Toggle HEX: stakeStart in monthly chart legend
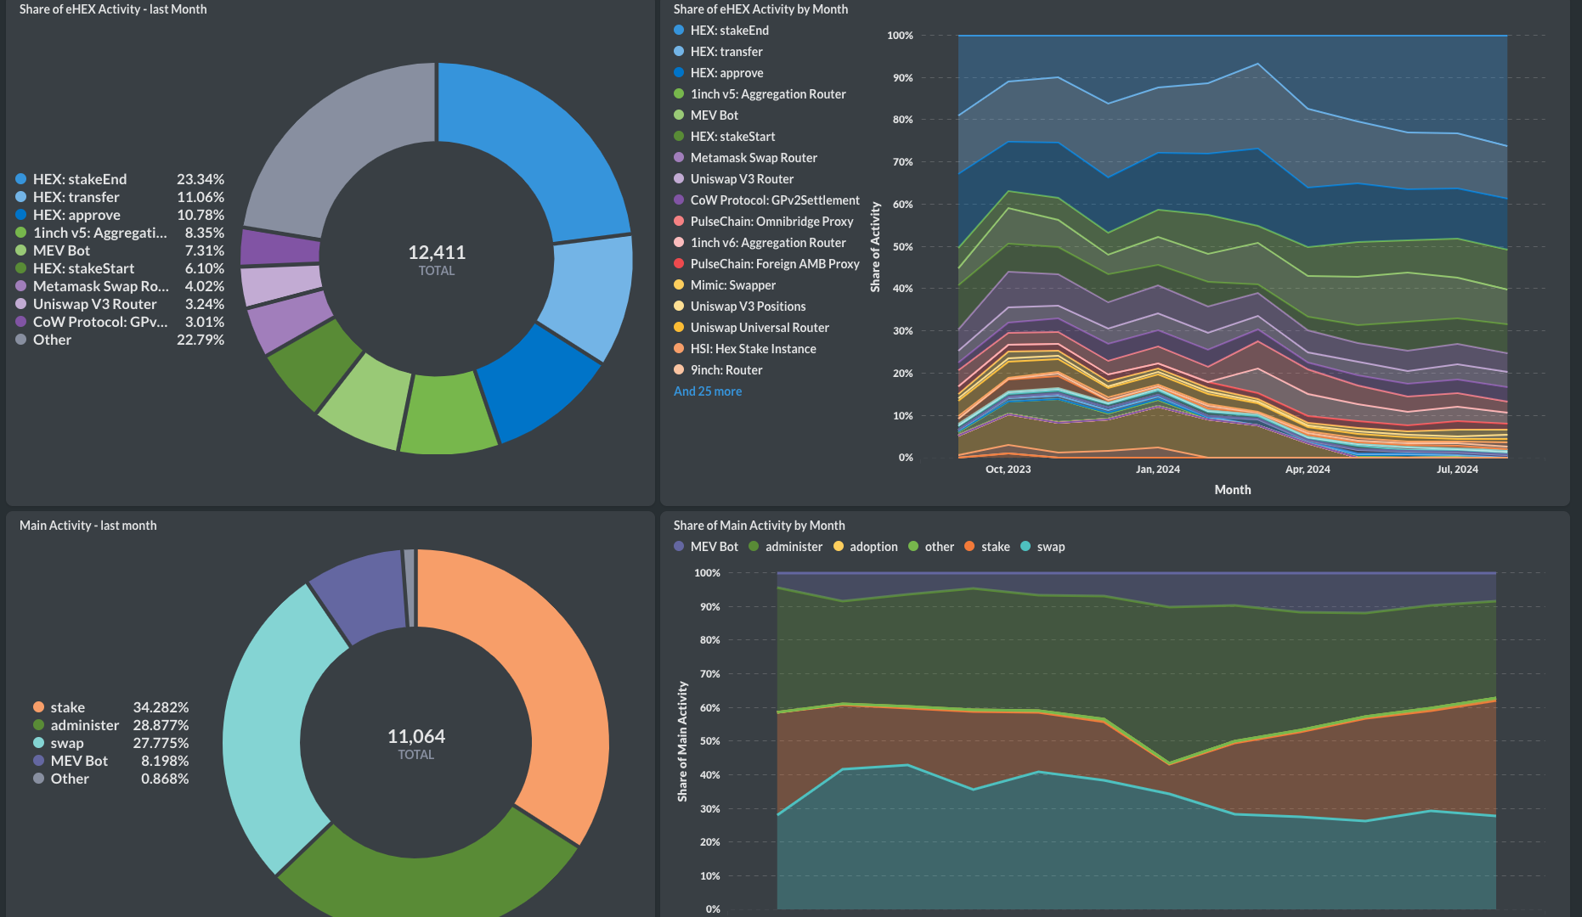 [725, 137]
